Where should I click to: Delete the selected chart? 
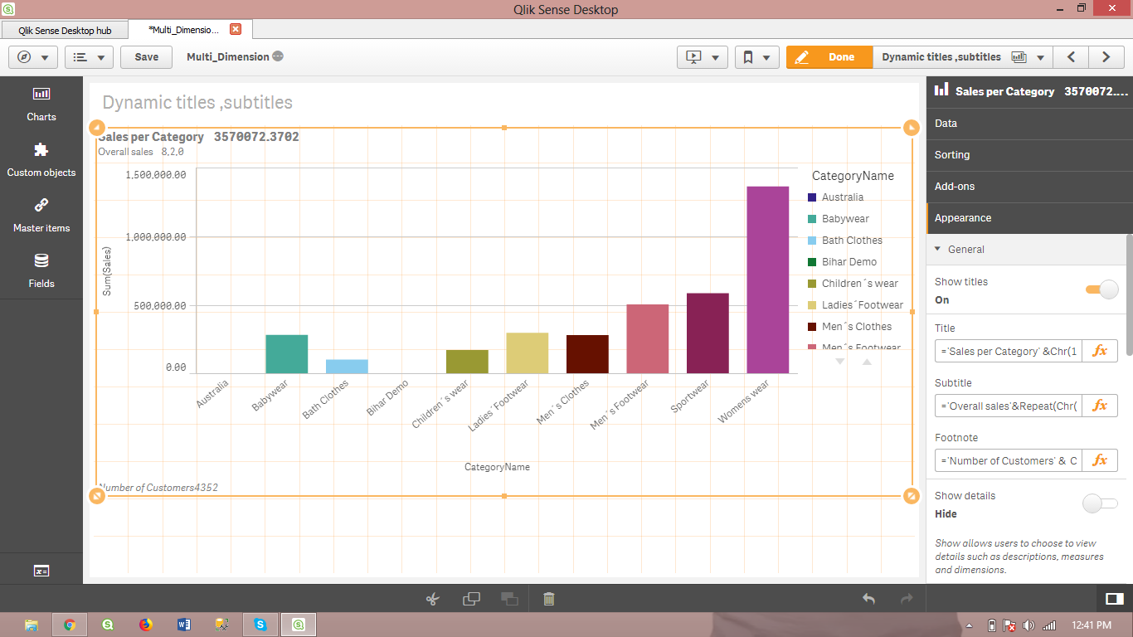(x=549, y=599)
